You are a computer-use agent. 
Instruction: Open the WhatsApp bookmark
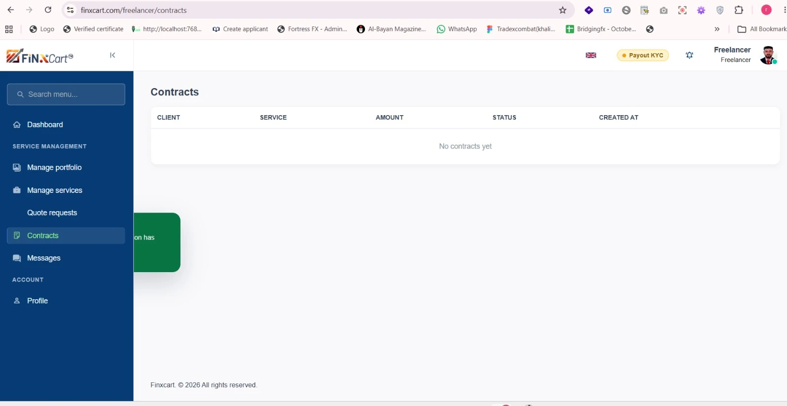click(457, 29)
